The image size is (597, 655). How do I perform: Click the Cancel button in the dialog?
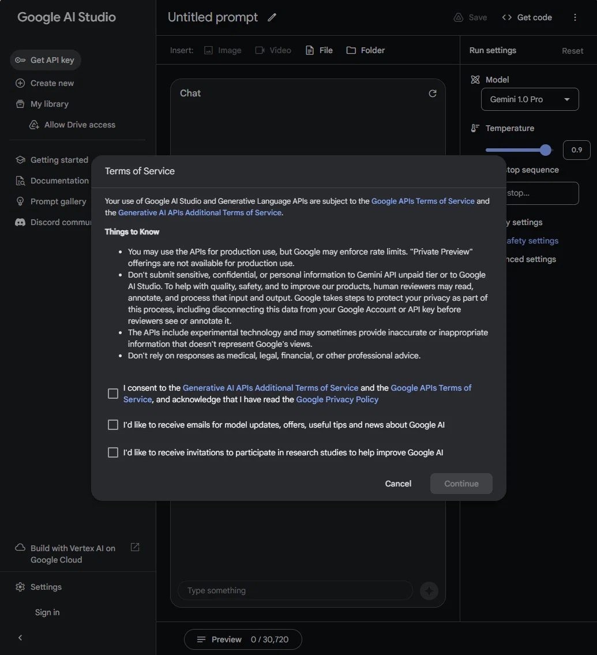pos(398,484)
